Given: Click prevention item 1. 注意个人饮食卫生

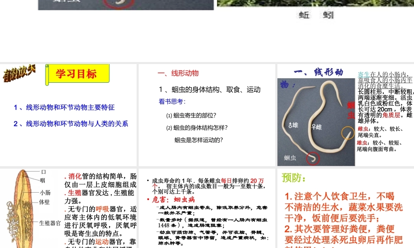Looking at the screenshot, I should [x=344, y=207].
